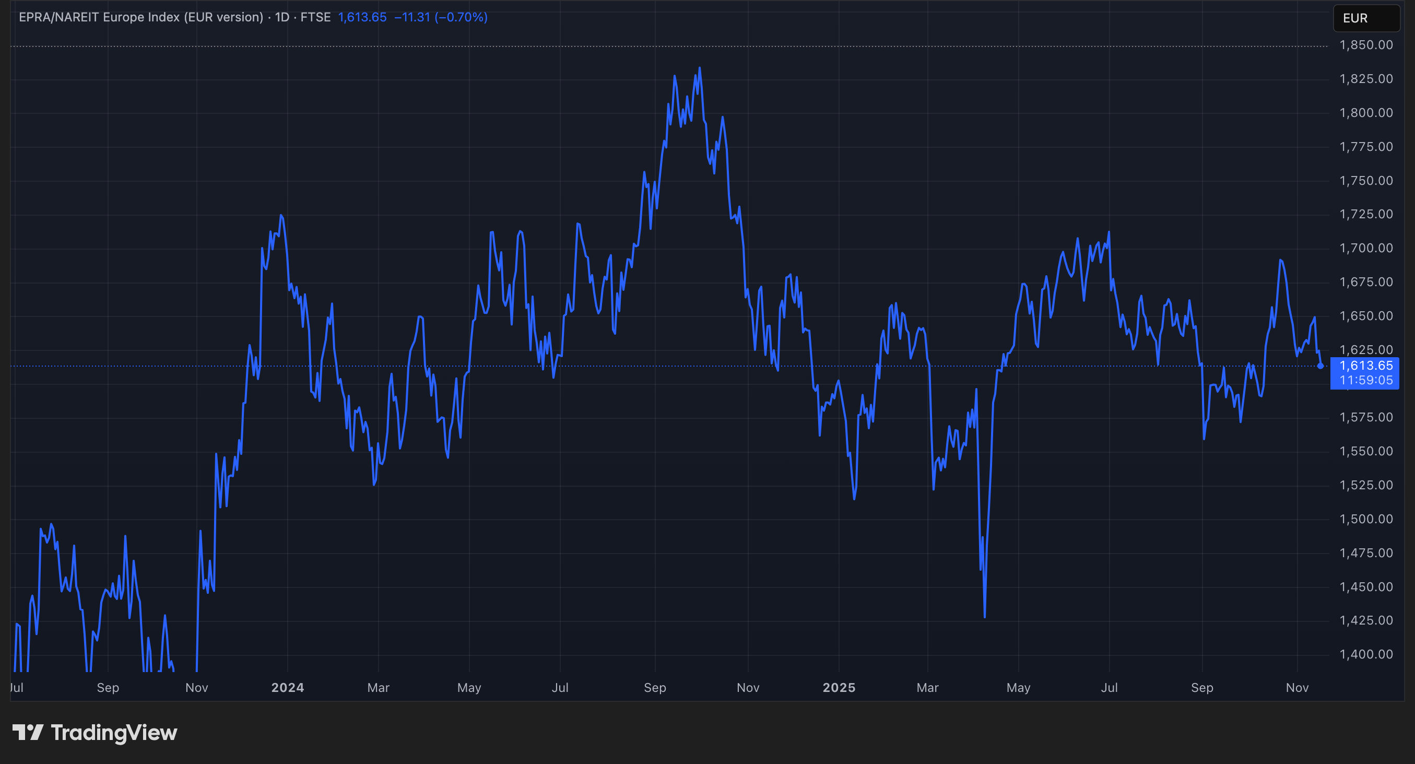Click the FTSE exchange label in header

[315, 17]
